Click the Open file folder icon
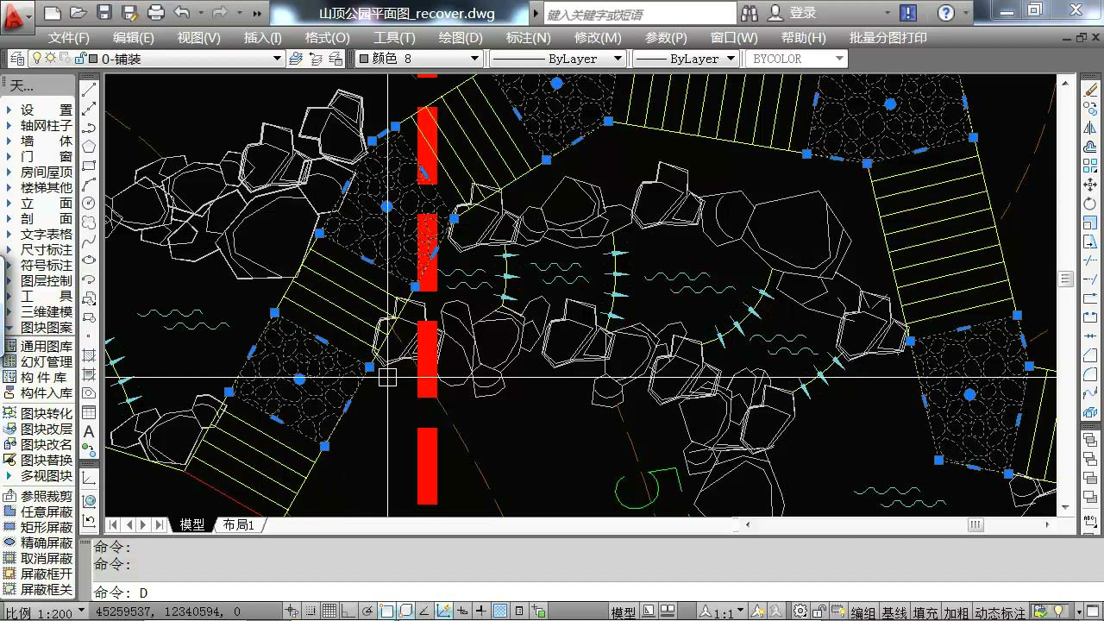 tap(78, 13)
